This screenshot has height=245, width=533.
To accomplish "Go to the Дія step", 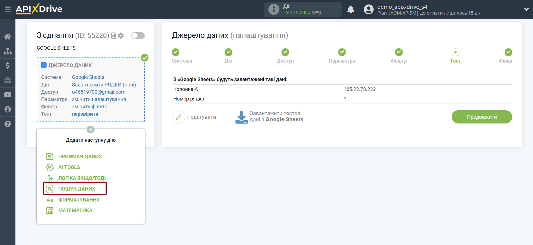I will [228, 52].
